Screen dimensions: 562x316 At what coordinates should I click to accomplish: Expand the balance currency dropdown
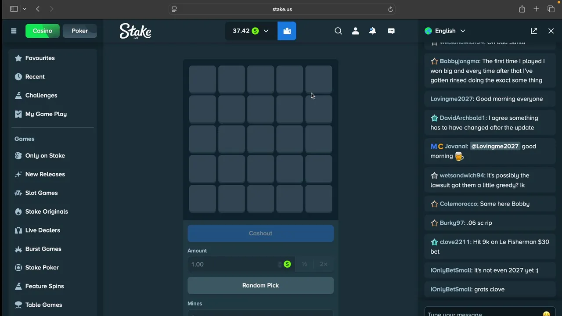[x=266, y=31]
